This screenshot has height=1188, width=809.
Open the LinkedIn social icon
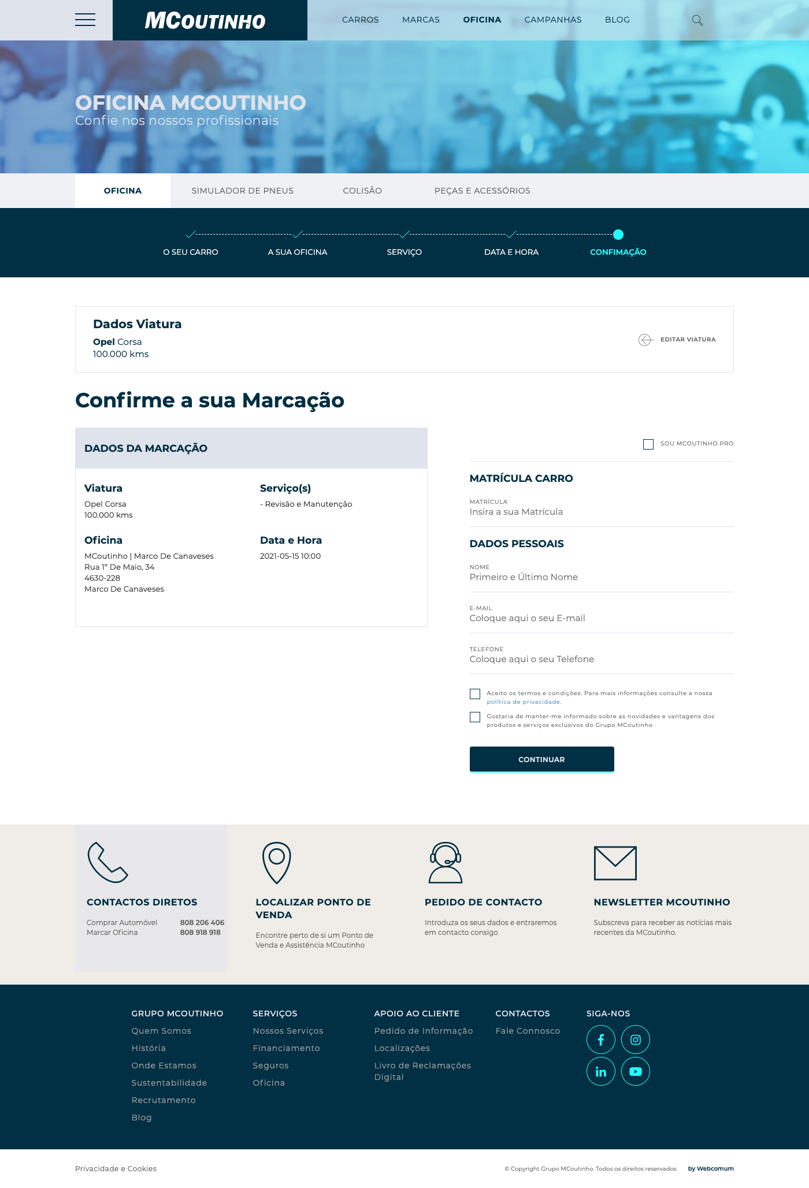click(x=600, y=1071)
